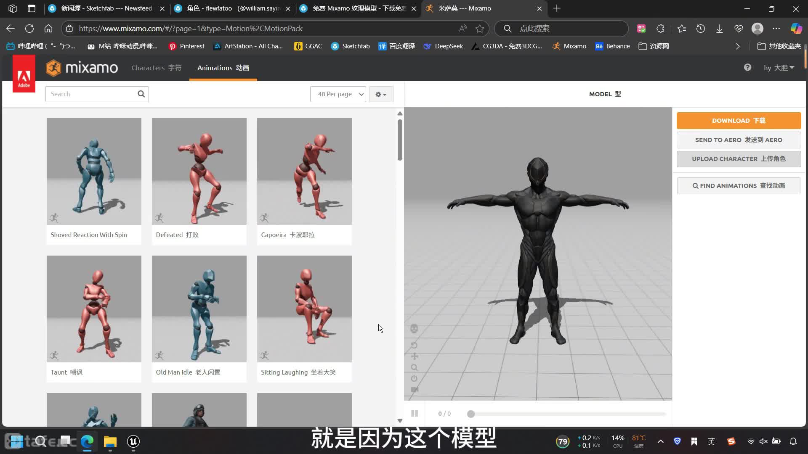808x454 pixels.
Task: Click FIND ANIMATIONS 查找动画 button
Action: pyautogui.click(x=739, y=186)
